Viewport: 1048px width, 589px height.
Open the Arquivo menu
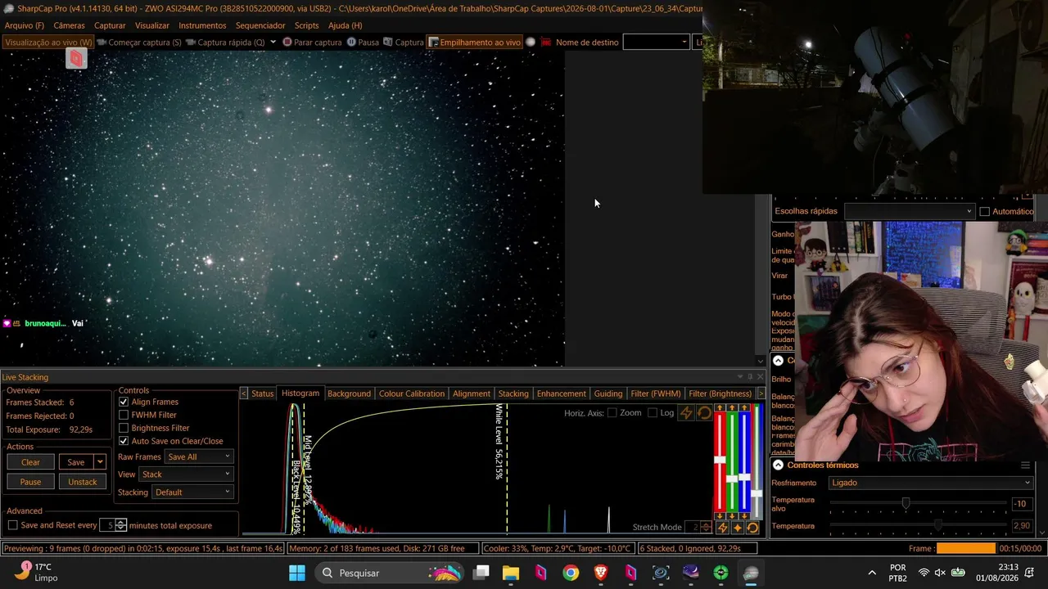[25, 25]
